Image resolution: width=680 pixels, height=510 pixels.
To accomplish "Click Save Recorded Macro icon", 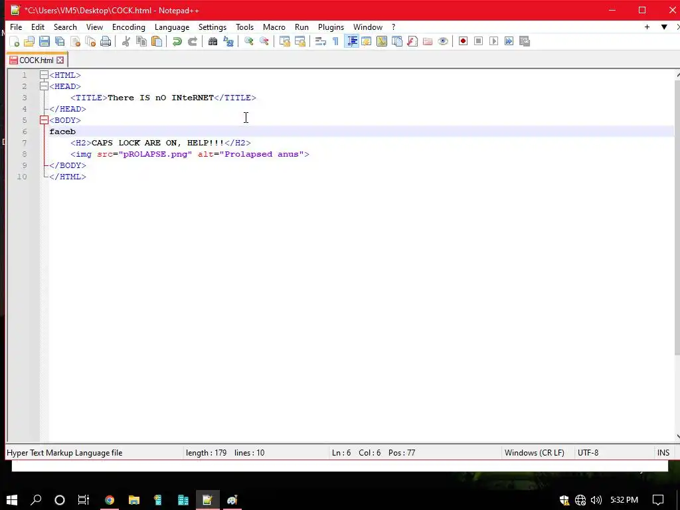I will pos(525,41).
